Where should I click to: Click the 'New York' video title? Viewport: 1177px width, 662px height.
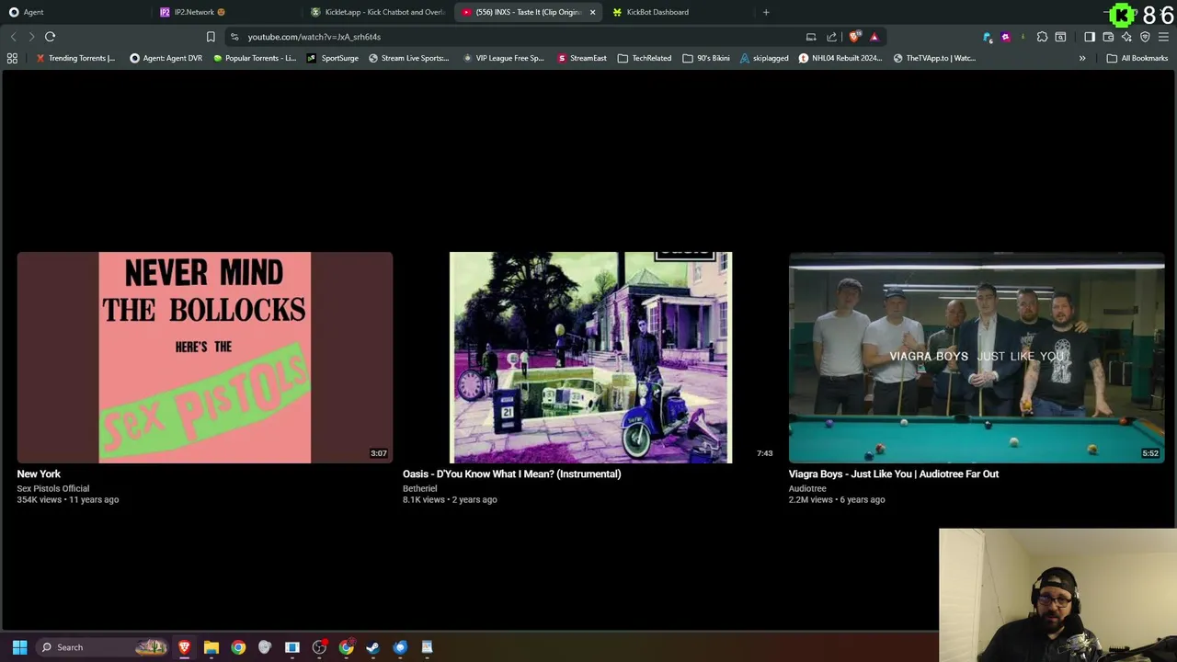tap(39, 474)
